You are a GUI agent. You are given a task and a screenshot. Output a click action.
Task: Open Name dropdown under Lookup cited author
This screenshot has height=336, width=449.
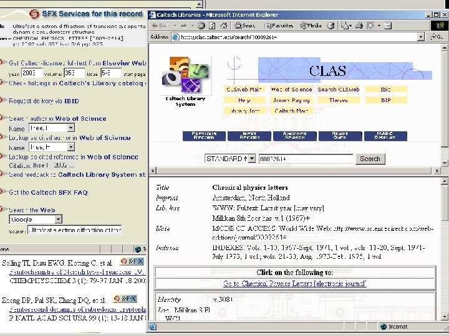pos(70,147)
